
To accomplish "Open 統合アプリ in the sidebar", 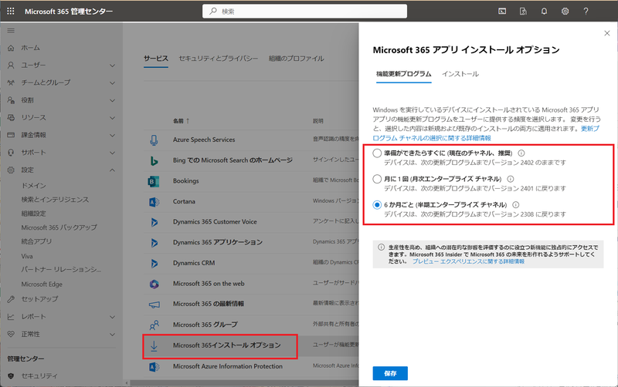I will pyautogui.click(x=36, y=241).
